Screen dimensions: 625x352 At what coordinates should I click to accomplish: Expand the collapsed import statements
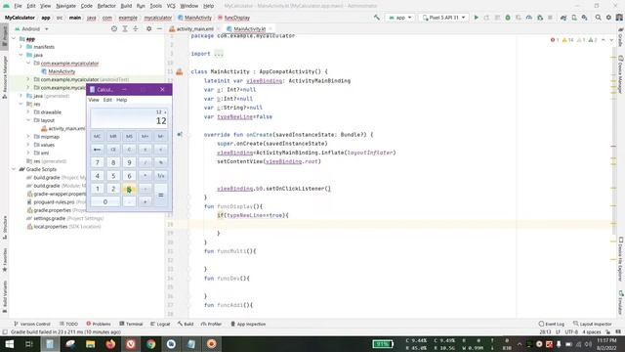[x=219, y=54]
